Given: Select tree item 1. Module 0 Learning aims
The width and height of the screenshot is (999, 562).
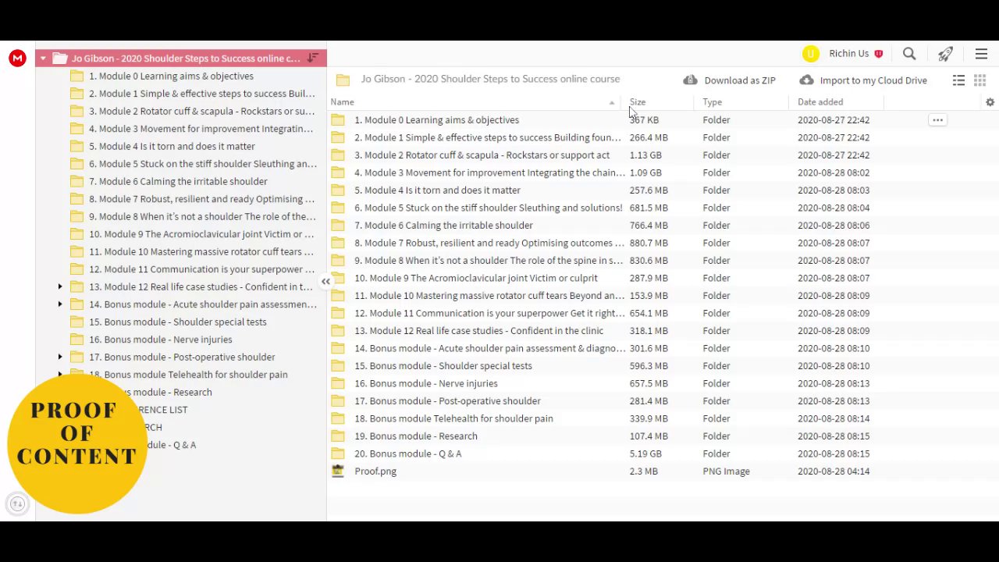Looking at the screenshot, I should tap(171, 76).
